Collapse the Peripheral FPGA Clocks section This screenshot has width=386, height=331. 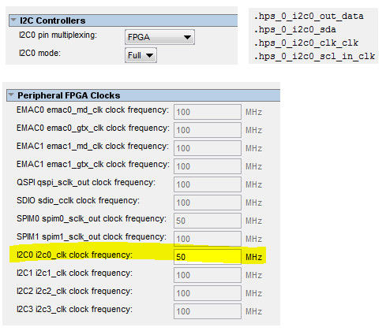[x=11, y=95]
